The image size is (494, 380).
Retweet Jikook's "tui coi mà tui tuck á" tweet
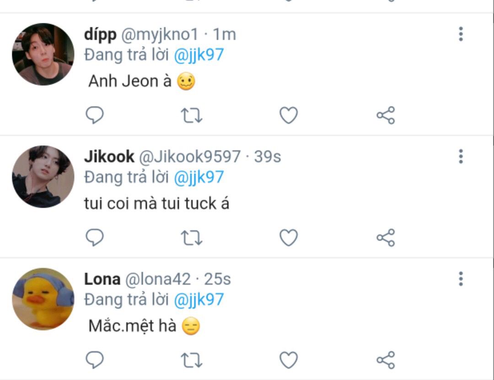[192, 238]
